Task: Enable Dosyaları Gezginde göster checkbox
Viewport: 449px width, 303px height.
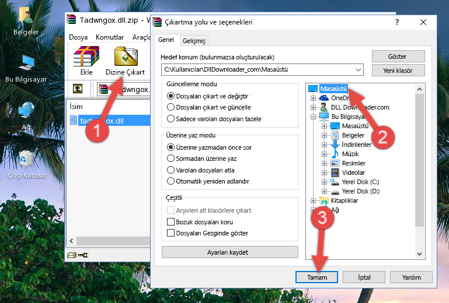Action: click(x=170, y=233)
